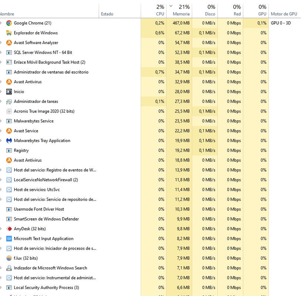Click the Avast Service icon
301x296 pixels.
9,131
